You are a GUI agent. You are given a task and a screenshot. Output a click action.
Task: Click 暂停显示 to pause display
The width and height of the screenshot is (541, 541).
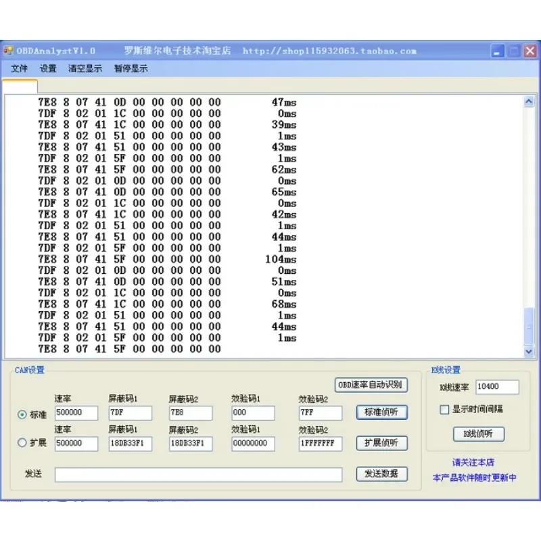[131, 68]
